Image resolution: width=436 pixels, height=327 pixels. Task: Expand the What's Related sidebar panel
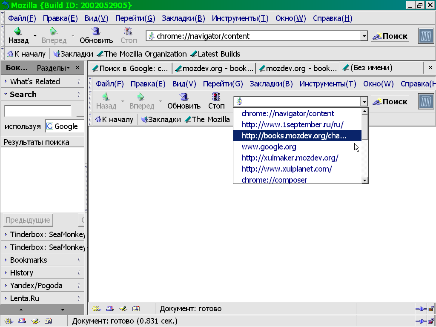pyautogui.click(x=35, y=82)
